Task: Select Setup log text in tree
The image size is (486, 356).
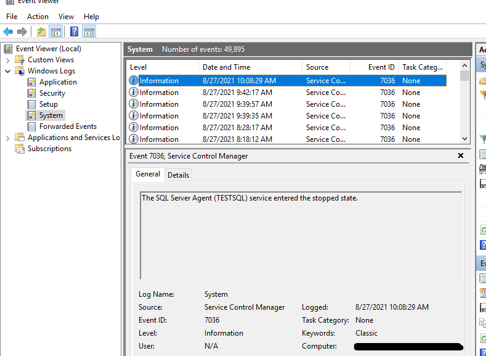Action: [x=48, y=104]
